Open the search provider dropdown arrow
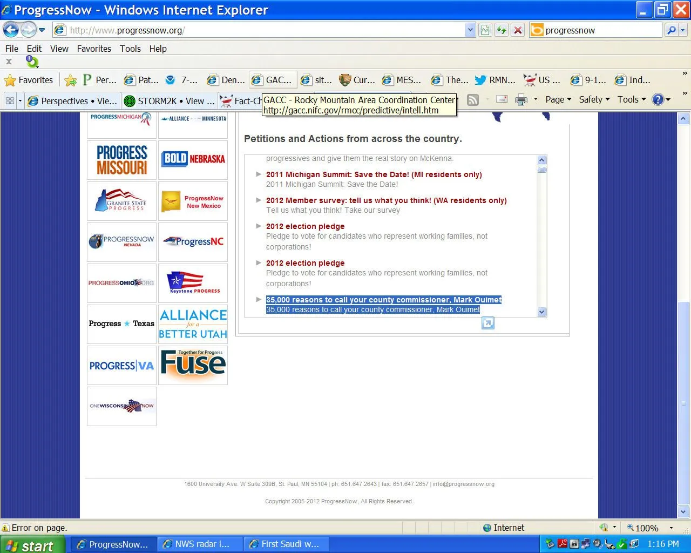The width and height of the screenshot is (691, 553). (x=682, y=30)
